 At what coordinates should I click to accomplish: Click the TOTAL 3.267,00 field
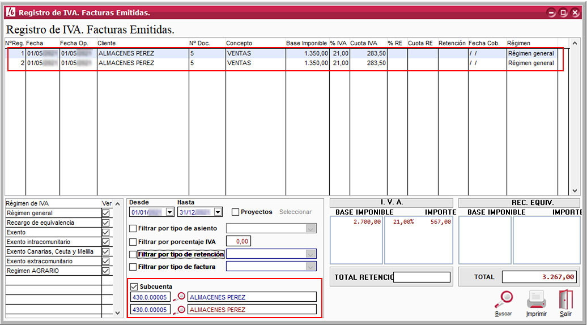point(539,277)
